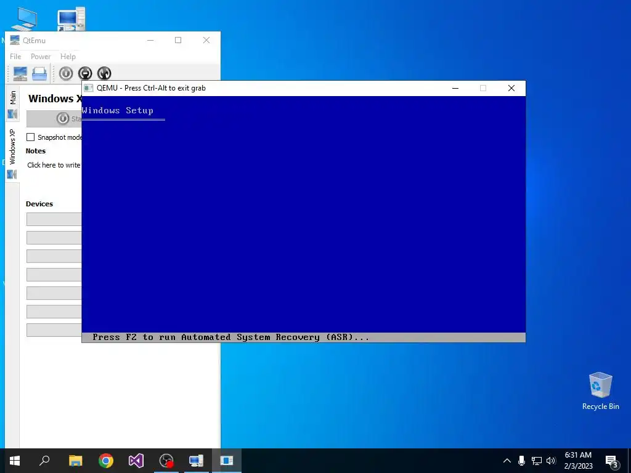Image resolution: width=631 pixels, height=473 pixels.
Task: Open OBS Studio from the taskbar
Action: 166,461
